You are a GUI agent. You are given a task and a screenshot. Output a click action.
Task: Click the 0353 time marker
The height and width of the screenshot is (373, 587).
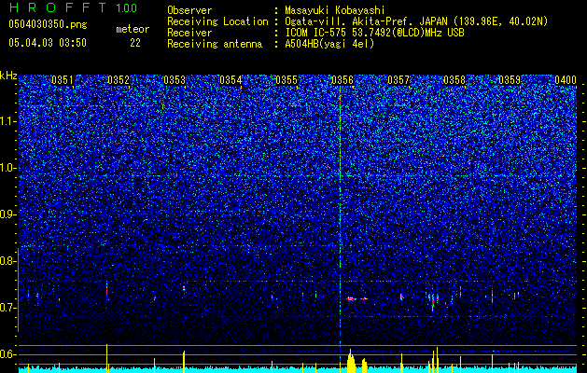[x=175, y=80]
